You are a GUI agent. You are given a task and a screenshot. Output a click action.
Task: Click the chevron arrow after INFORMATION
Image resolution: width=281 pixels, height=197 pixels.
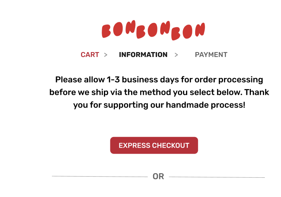[176, 55]
